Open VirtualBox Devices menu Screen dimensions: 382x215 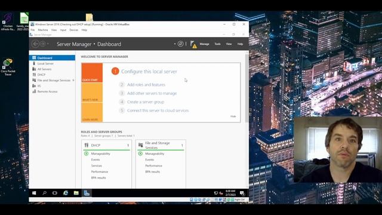click(74, 30)
